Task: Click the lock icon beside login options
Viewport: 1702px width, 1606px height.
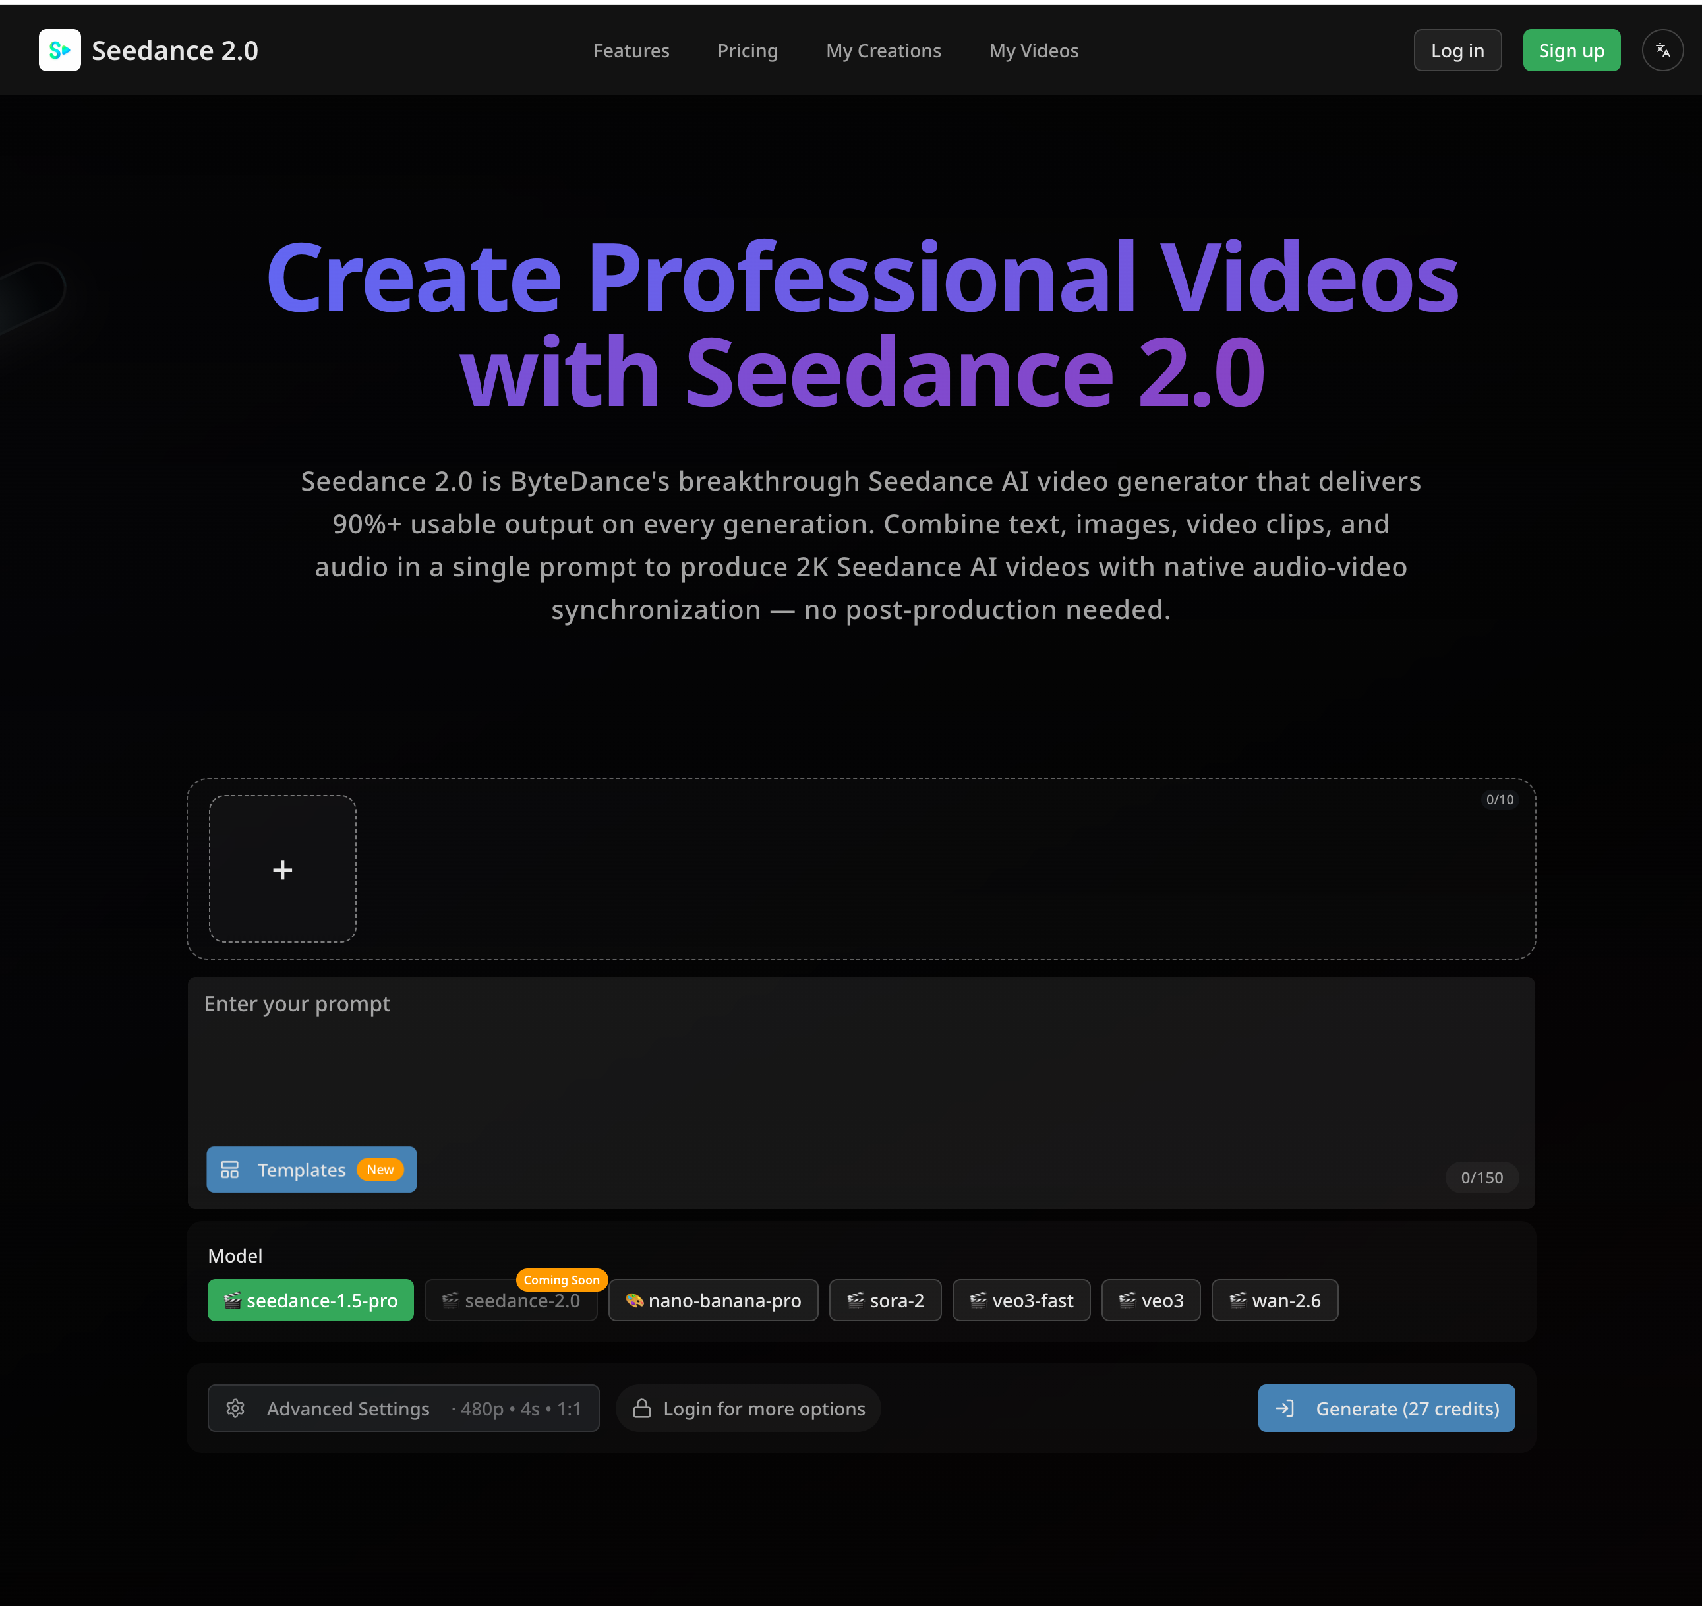Action: 642,1408
